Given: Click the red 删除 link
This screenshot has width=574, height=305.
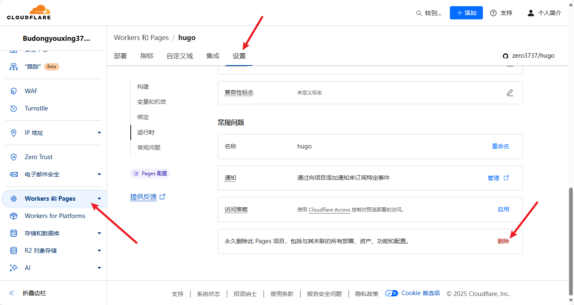Looking at the screenshot, I should pos(503,241).
